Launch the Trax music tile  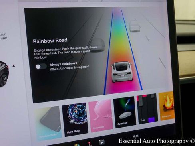coord(147,109)
